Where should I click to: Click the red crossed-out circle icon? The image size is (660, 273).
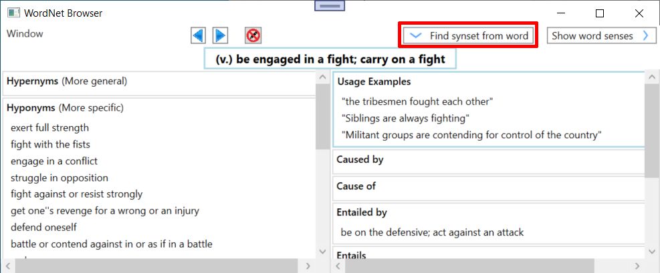pos(253,35)
